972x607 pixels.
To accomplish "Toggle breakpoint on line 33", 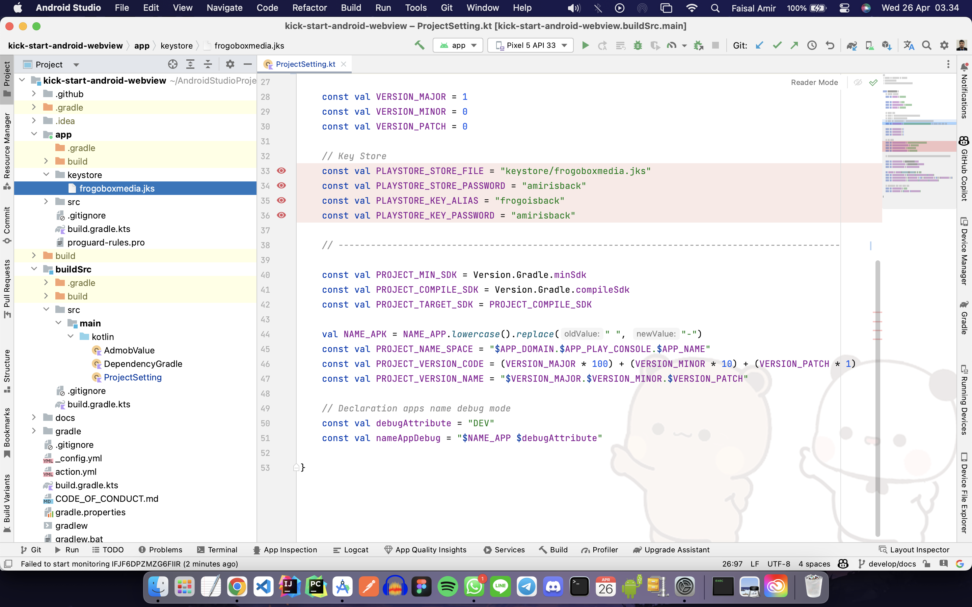I will pyautogui.click(x=281, y=171).
